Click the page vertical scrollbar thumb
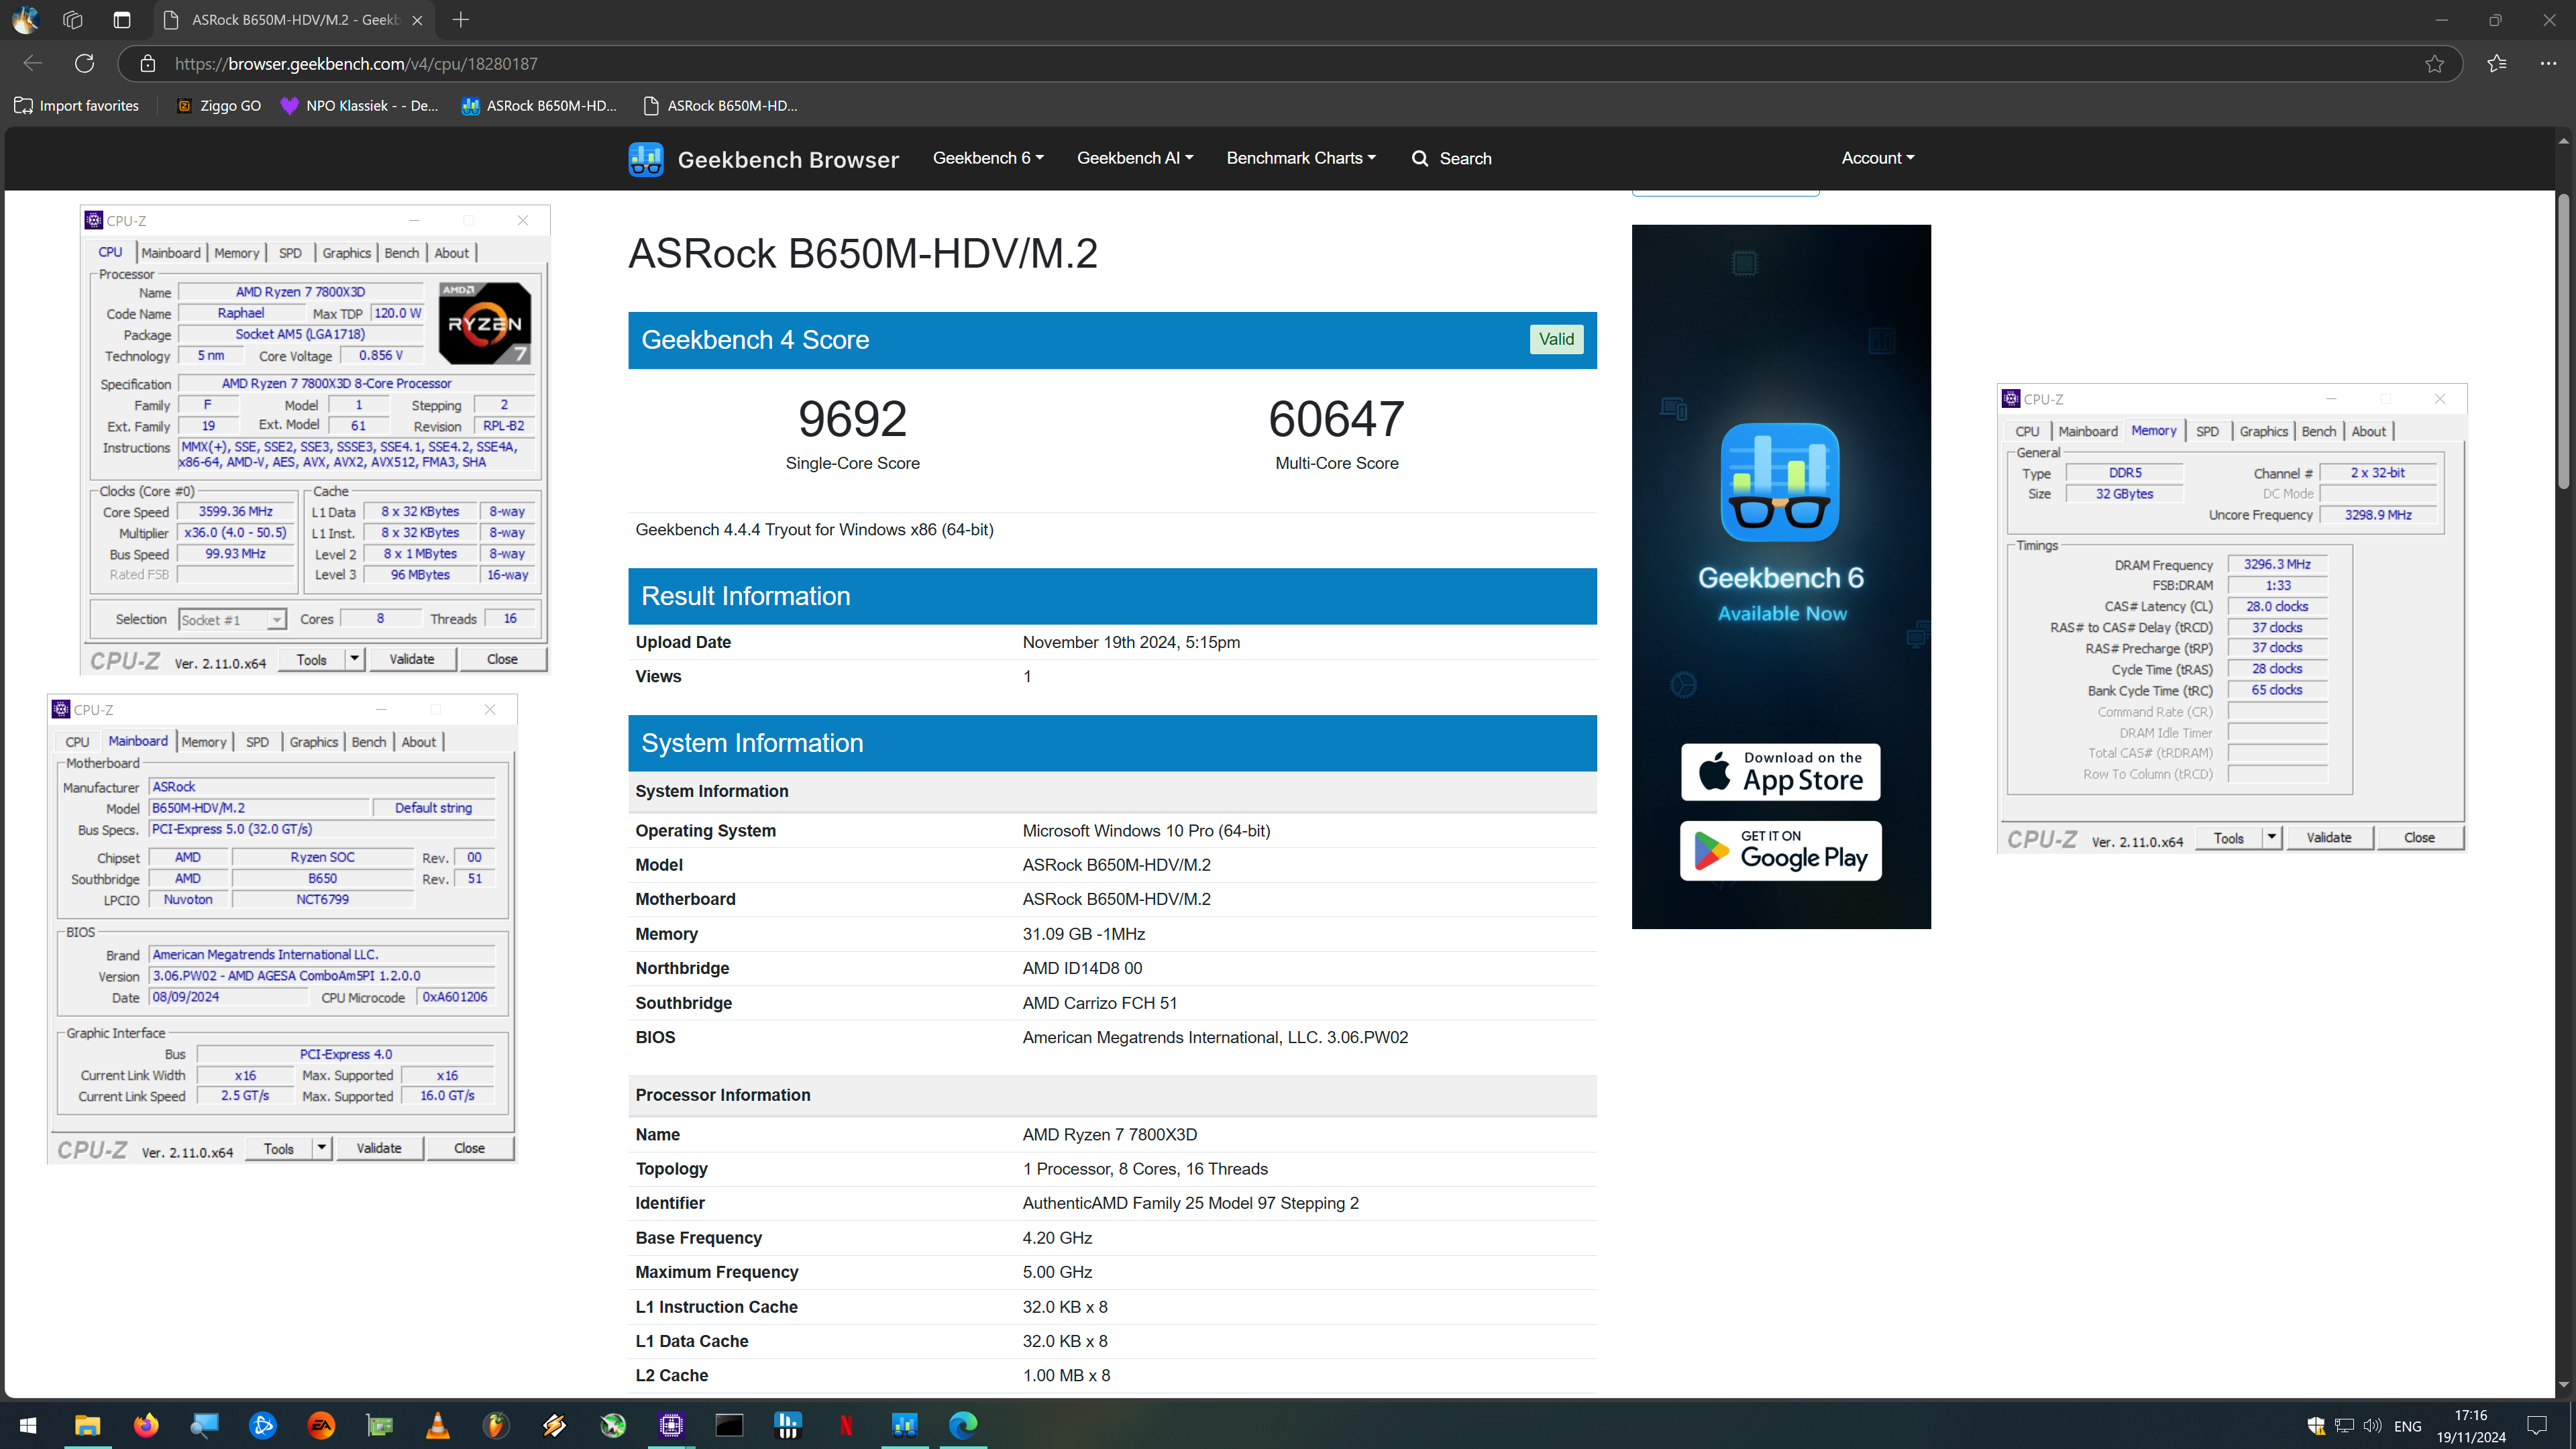The height and width of the screenshot is (1449, 2576). coord(2563,340)
